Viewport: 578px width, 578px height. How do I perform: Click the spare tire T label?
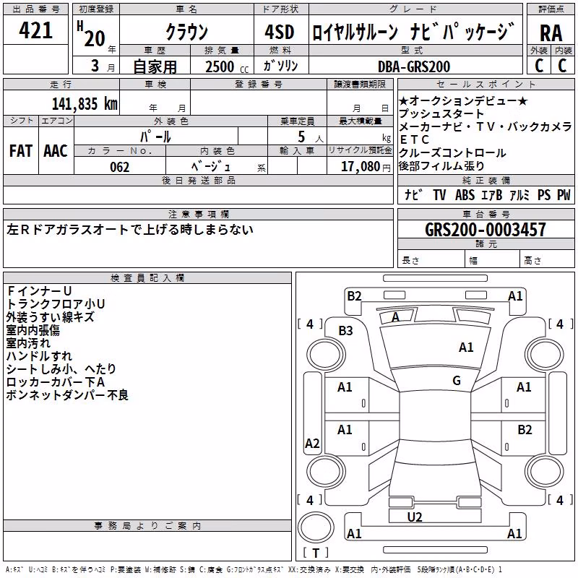(316, 553)
